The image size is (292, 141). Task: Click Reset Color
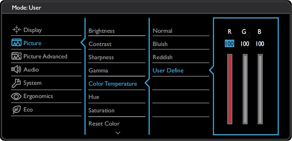pyautogui.click(x=104, y=124)
